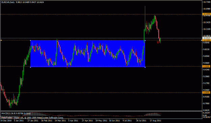Click the 14 Dec 2010 date label
The width and height of the screenshot is (211, 123).
(6, 121)
